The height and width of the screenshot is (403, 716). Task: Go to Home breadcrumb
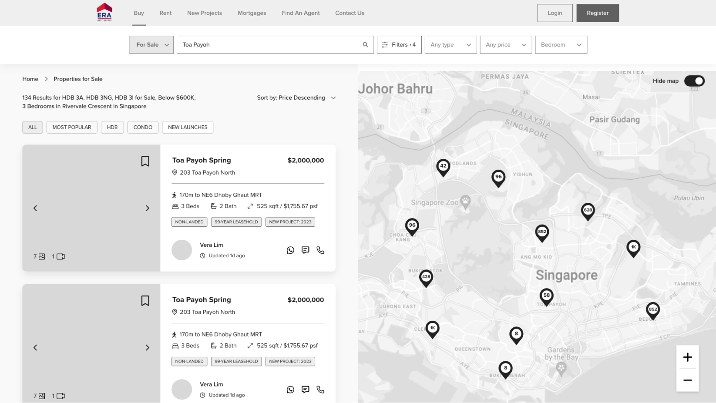[30, 79]
